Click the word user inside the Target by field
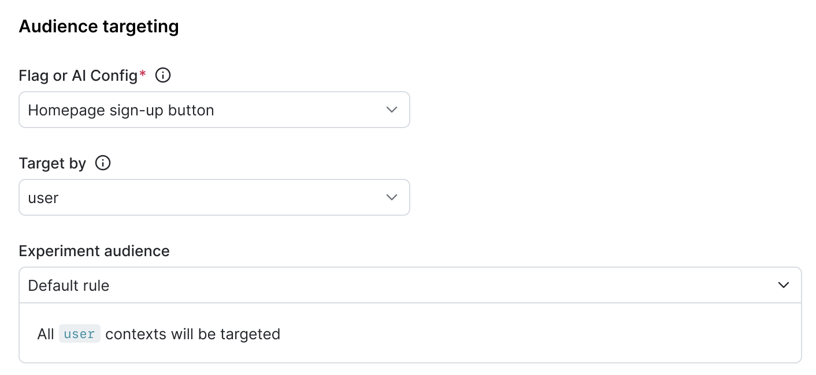The height and width of the screenshot is (375, 816). [x=44, y=197]
